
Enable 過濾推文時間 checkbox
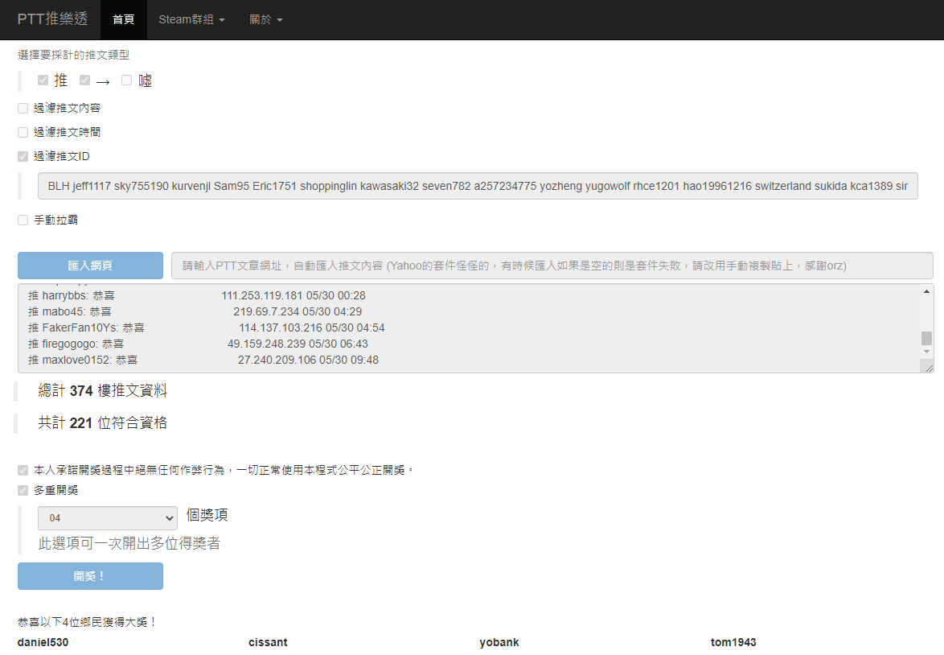(x=23, y=132)
